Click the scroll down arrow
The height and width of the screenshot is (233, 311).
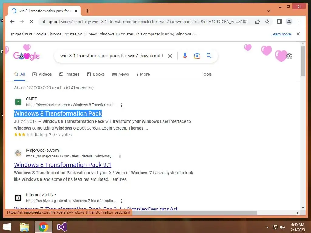coord(303,208)
